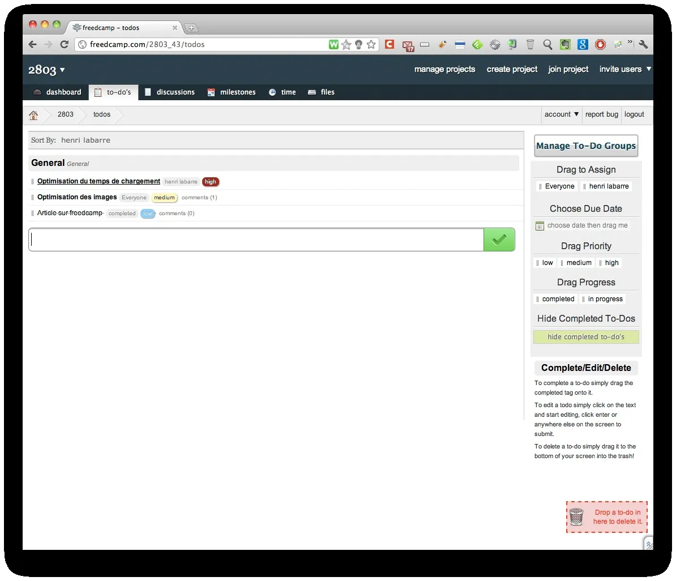Screen dimensions: 676x581
Task: Show hidden extensions with the chevron
Action: point(630,42)
